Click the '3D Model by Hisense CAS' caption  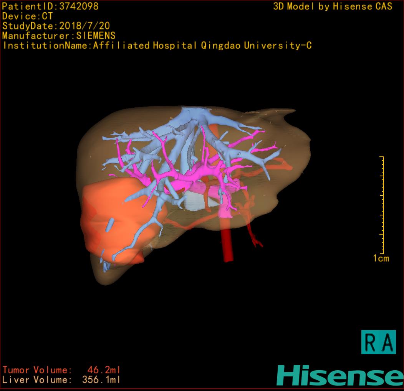point(333,7)
